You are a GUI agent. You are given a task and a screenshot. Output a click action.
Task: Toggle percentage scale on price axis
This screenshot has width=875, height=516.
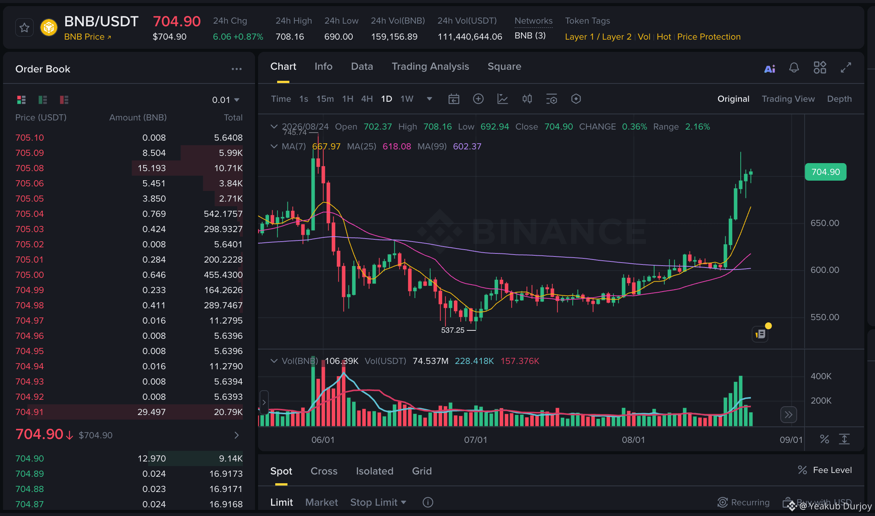[x=825, y=439]
